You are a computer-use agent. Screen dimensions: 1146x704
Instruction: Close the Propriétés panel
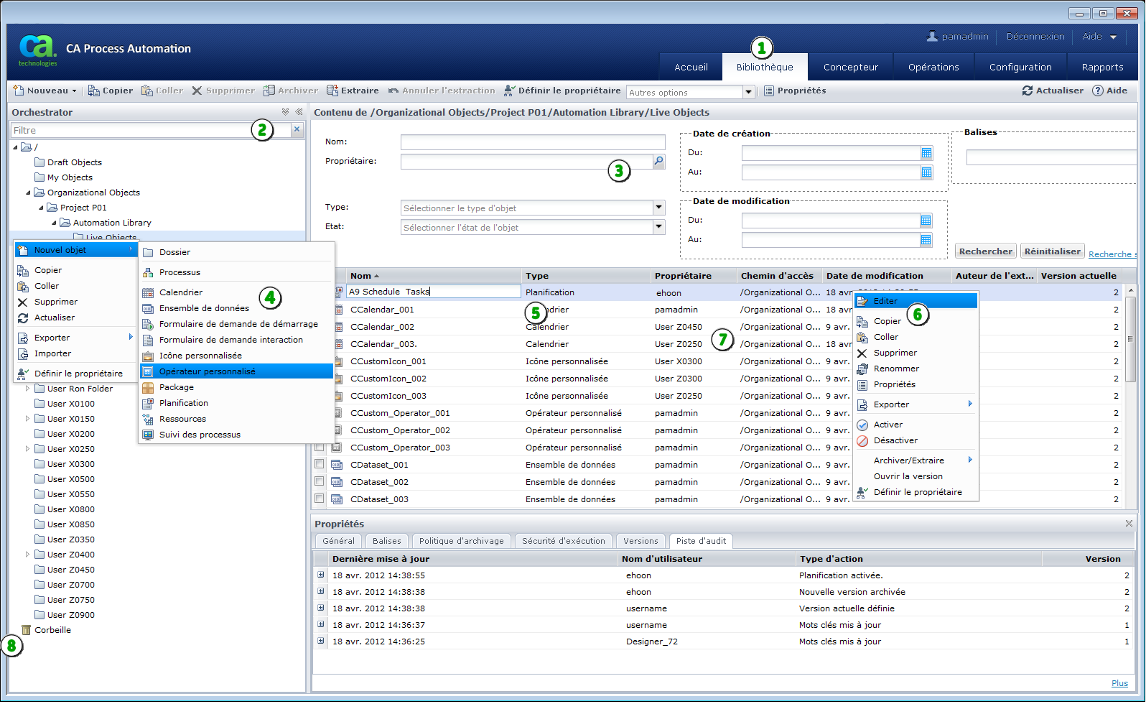pyautogui.click(x=1129, y=524)
